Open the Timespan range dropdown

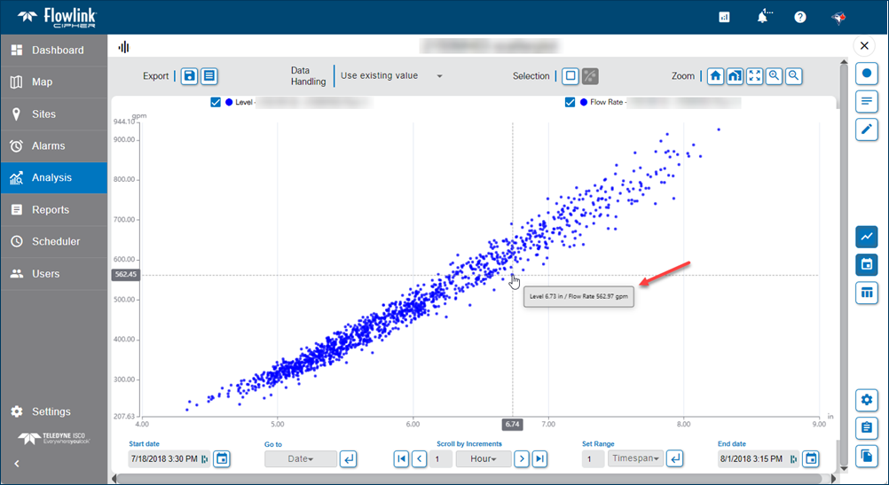tap(635, 458)
